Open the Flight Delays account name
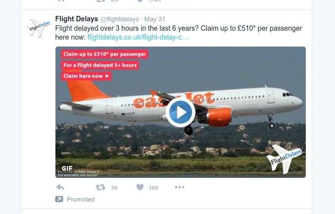 point(76,19)
